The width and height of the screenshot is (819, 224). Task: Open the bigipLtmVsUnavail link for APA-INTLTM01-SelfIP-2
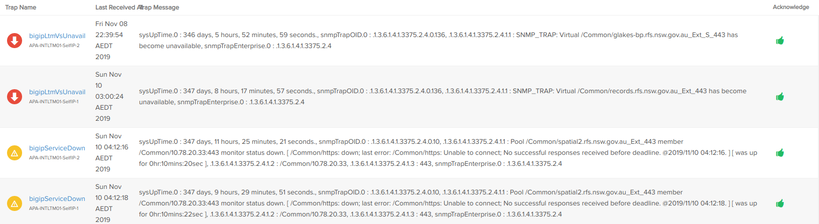tap(57, 36)
